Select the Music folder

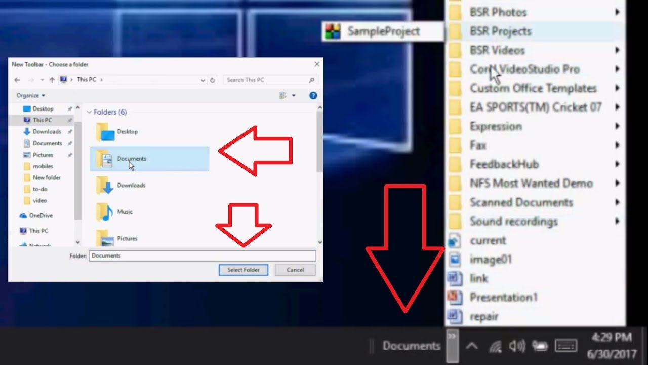point(115,212)
